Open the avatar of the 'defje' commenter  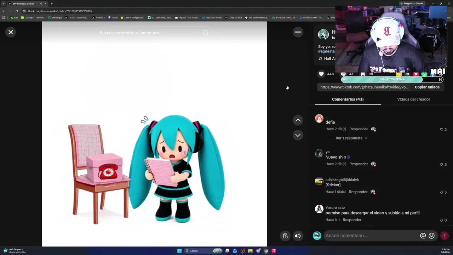pos(319,119)
